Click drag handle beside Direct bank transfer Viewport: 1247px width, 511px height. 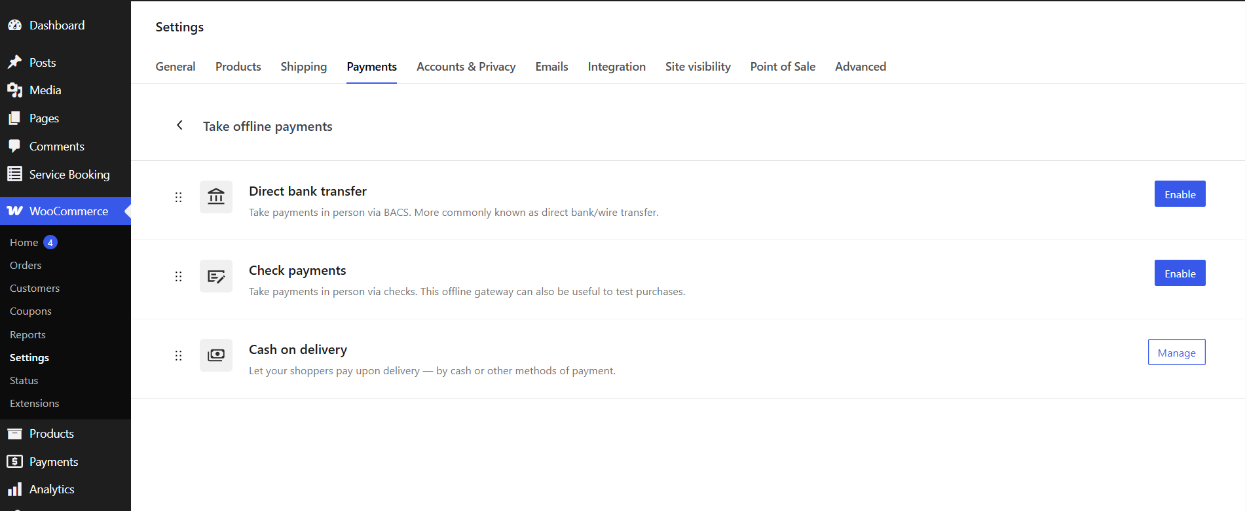pos(178,197)
